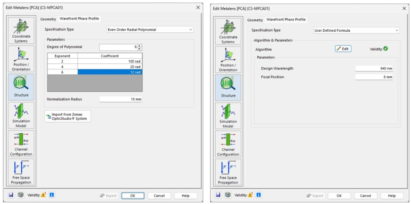Viewport: 411px width, 204px height.
Task: Click Import from Zemax OpticStudio System button
Action: pos(68,116)
